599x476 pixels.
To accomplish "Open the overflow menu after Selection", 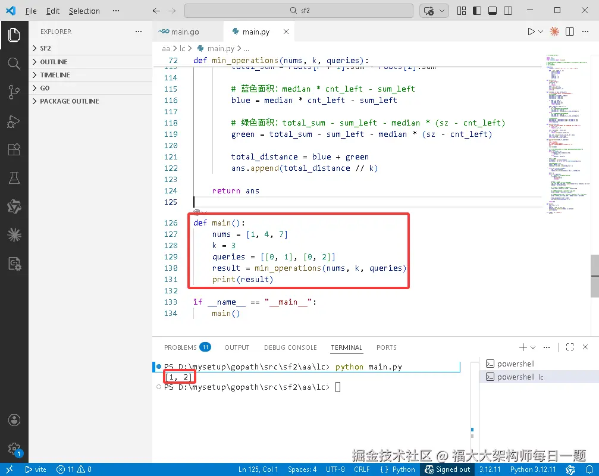I will coord(116,11).
